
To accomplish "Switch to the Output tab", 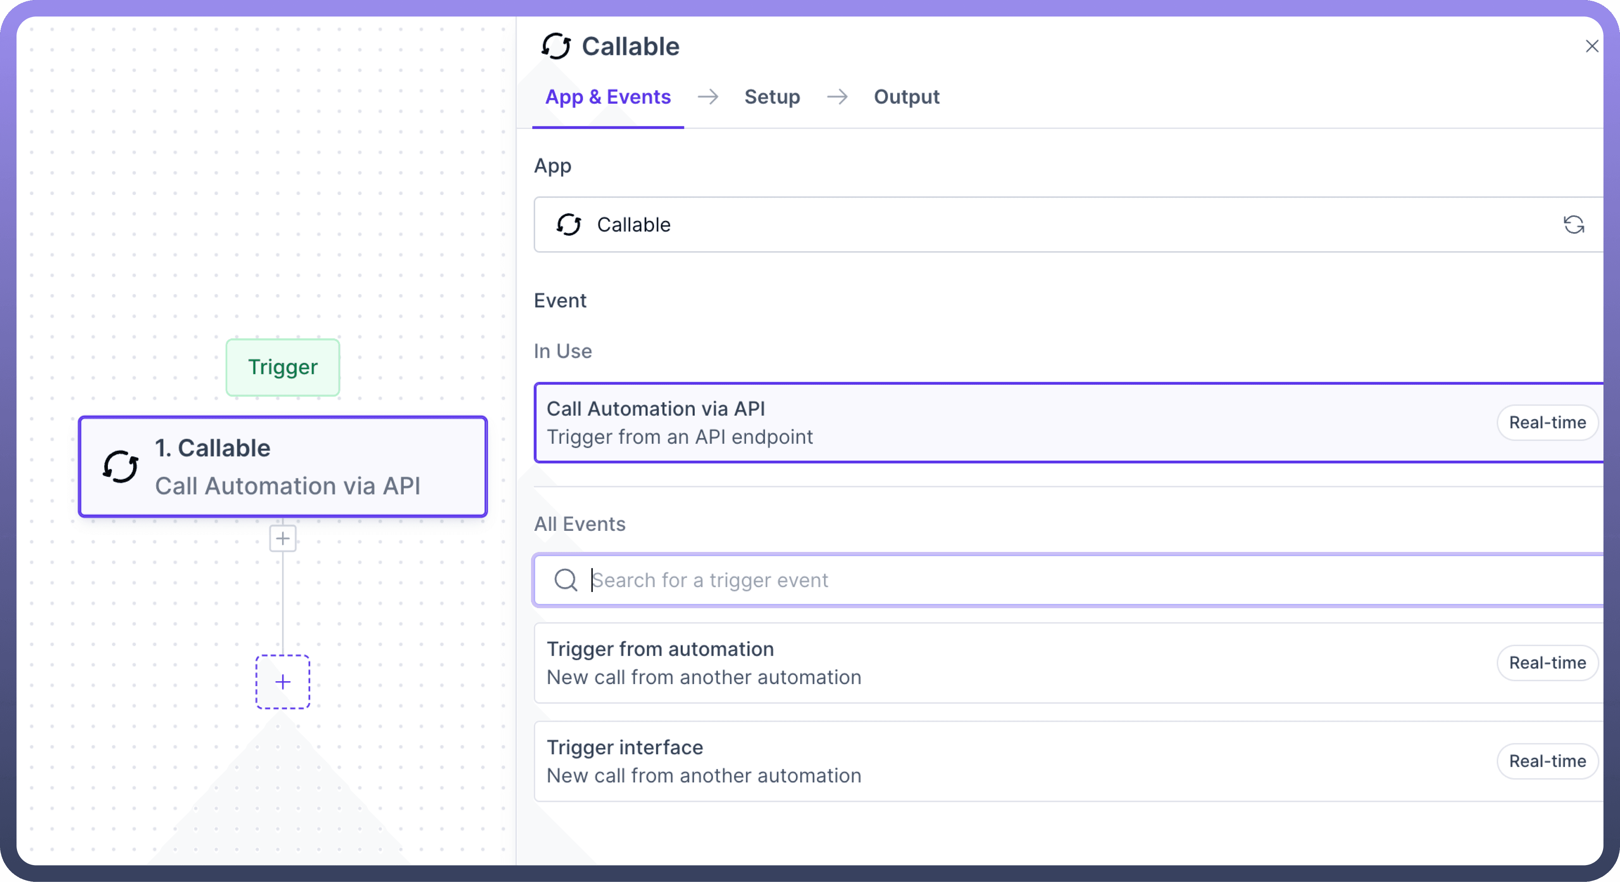I will coord(906,97).
